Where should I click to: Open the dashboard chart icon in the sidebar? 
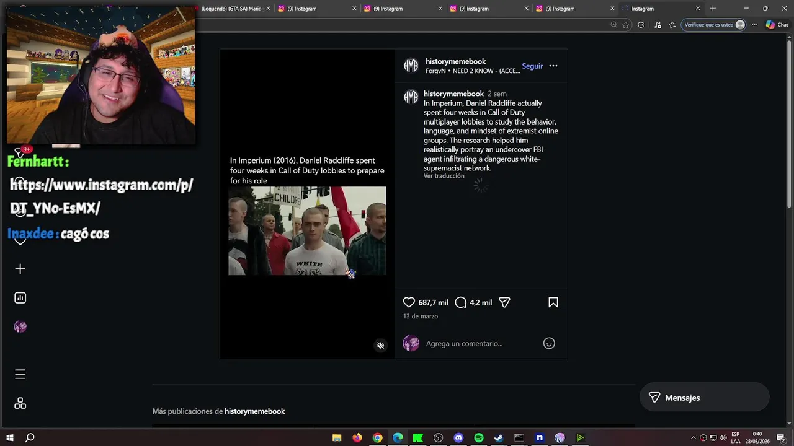click(x=20, y=298)
